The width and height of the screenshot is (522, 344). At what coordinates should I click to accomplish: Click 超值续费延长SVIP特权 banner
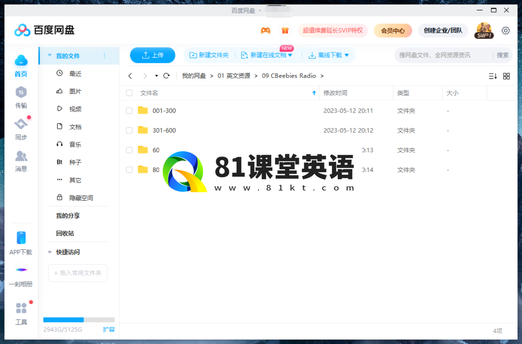[333, 30]
